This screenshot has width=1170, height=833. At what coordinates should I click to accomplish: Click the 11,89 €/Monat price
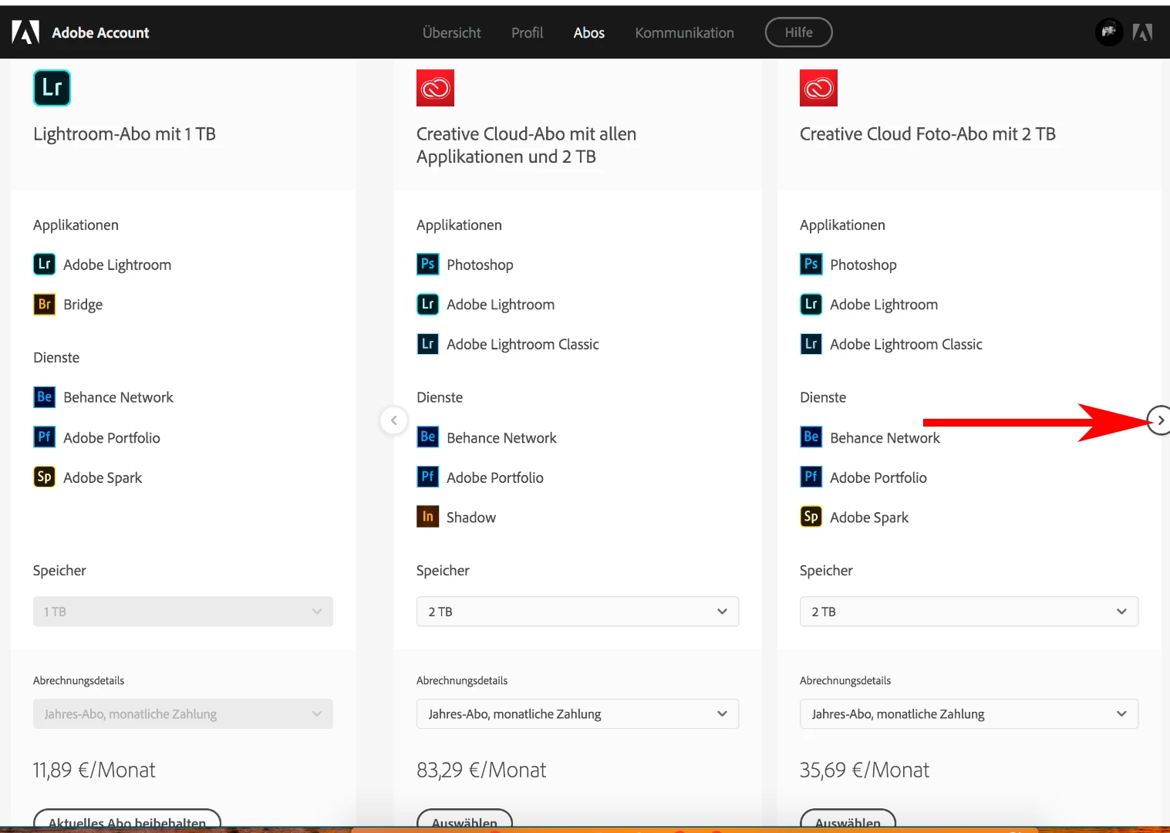[x=94, y=770]
